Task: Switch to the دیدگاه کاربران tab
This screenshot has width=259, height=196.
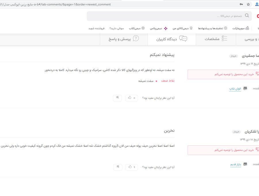Action: pyautogui.click(x=172, y=39)
